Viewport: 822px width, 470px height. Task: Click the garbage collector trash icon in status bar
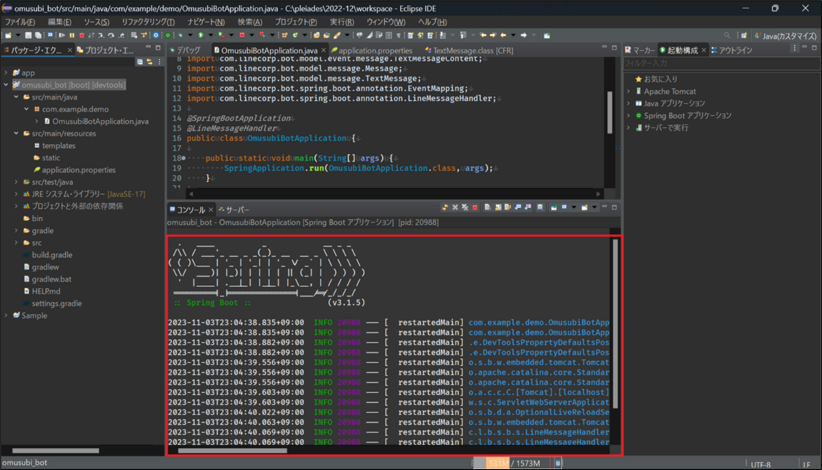pos(558,464)
